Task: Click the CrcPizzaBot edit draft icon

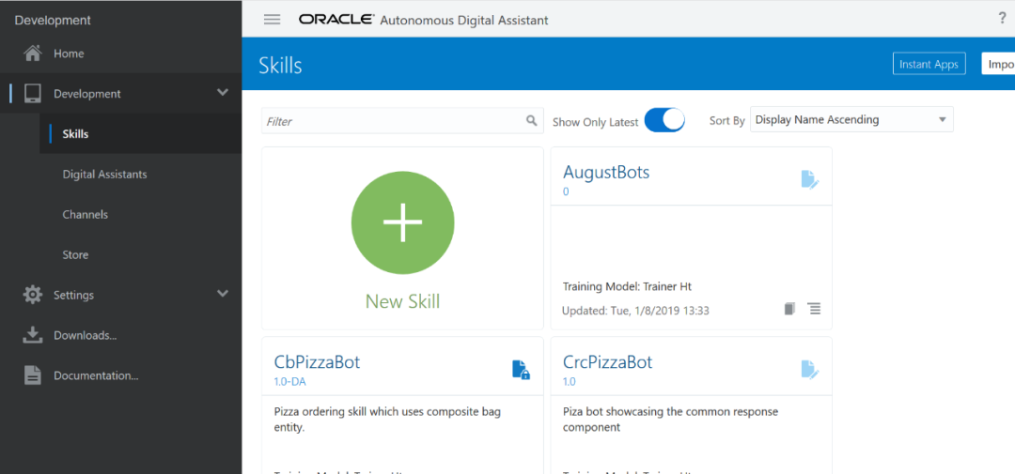Action: click(810, 369)
